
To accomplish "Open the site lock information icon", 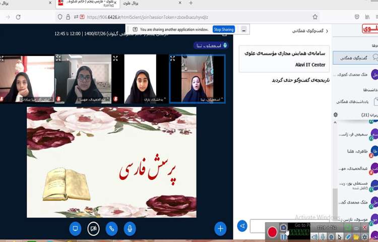I will [x=68, y=17].
